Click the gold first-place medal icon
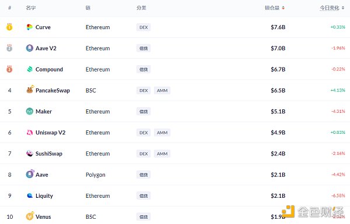 pos(9,27)
